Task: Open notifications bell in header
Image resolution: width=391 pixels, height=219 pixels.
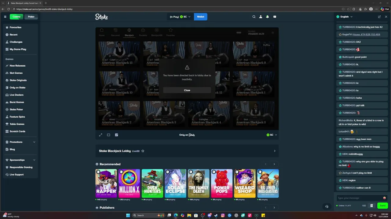Action: pos(267,17)
